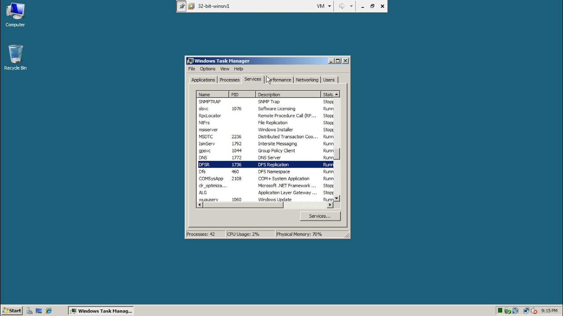Screen dimensions: 563x316
Task: Launch Server Manager from quick launch
Action: (x=29, y=311)
